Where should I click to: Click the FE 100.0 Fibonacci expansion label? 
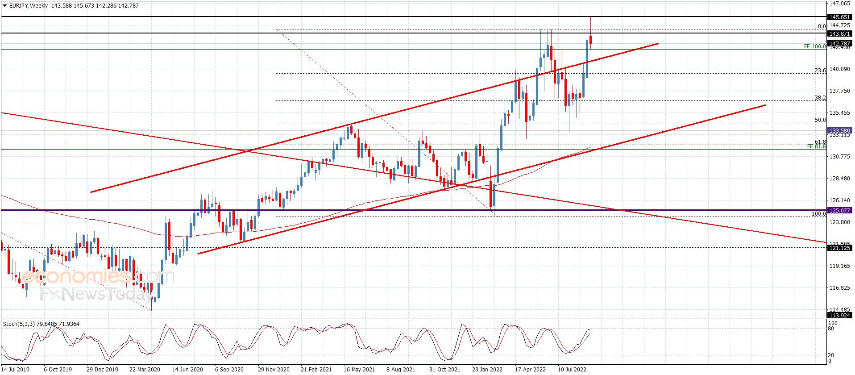pyautogui.click(x=814, y=46)
